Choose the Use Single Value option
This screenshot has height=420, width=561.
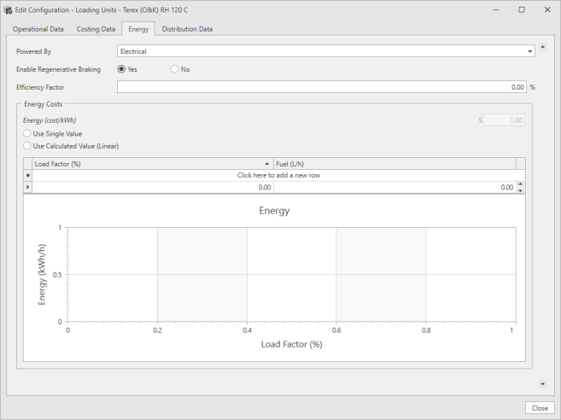click(x=26, y=134)
